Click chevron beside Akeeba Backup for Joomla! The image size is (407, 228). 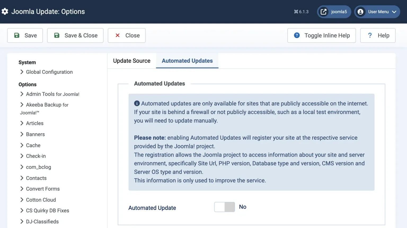click(x=22, y=104)
